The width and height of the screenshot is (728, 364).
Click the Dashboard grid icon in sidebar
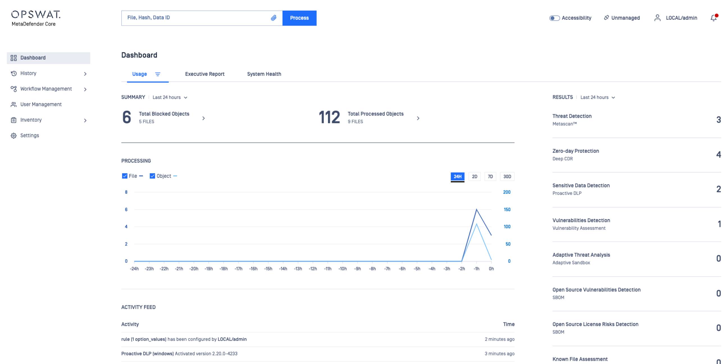(13, 58)
